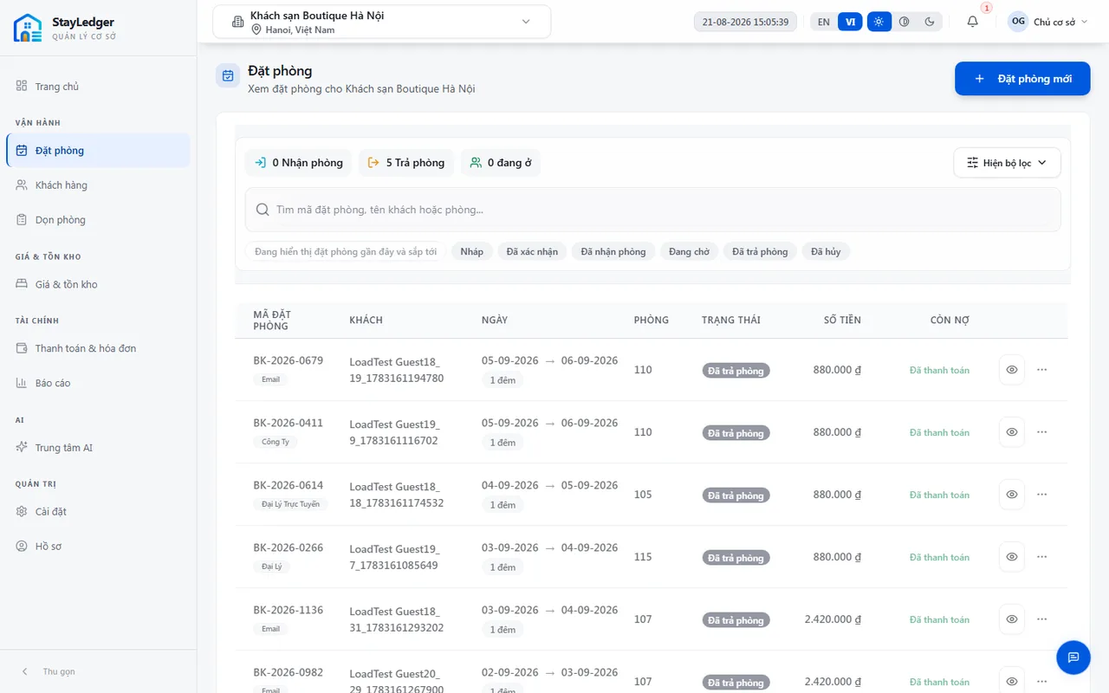Collapse sidebar with Thu gọn

(x=49, y=671)
